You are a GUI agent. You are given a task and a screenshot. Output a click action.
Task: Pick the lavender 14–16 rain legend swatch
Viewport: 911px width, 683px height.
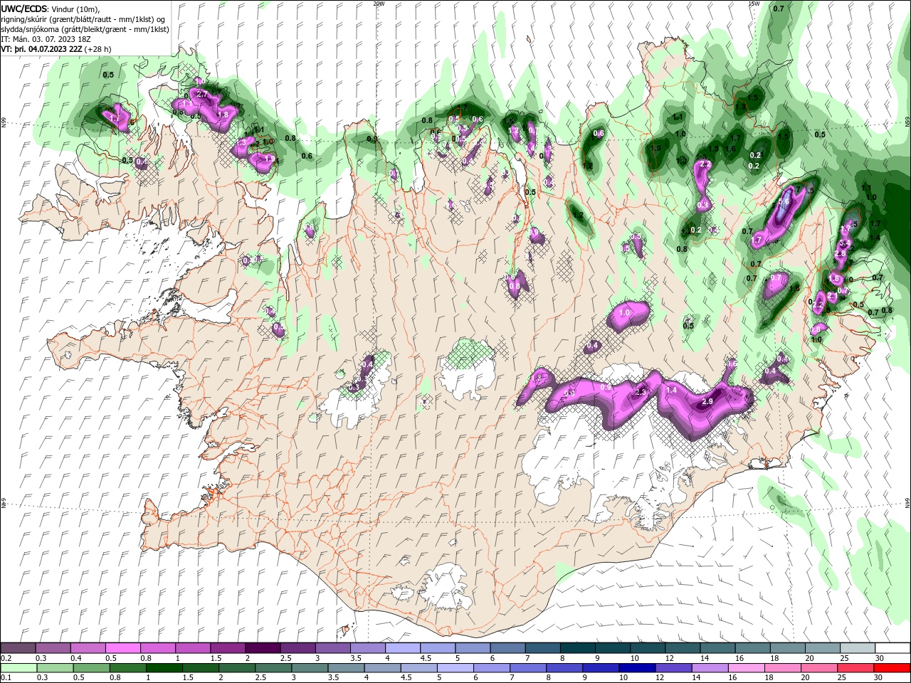709,668
